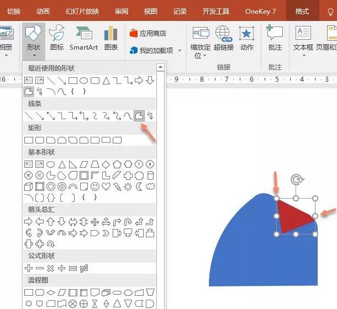Viewport: 337px width, 309px height.
Task: Select the left arrow in 箭头总汇
Action: coord(40,222)
